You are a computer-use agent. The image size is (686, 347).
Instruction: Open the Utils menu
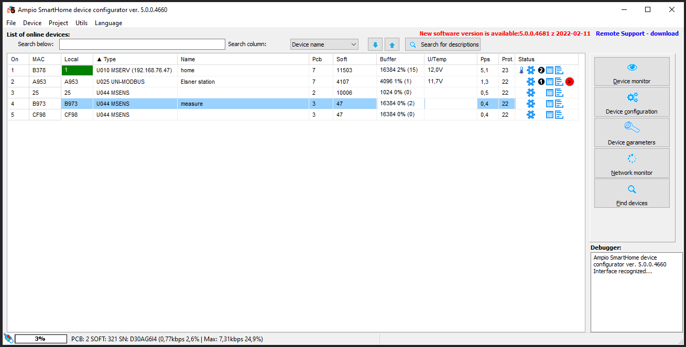click(81, 23)
